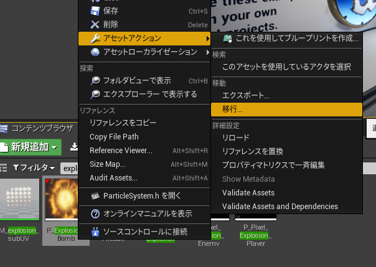
Task: Select オンラインマニュアルを表示
Action: (144, 214)
